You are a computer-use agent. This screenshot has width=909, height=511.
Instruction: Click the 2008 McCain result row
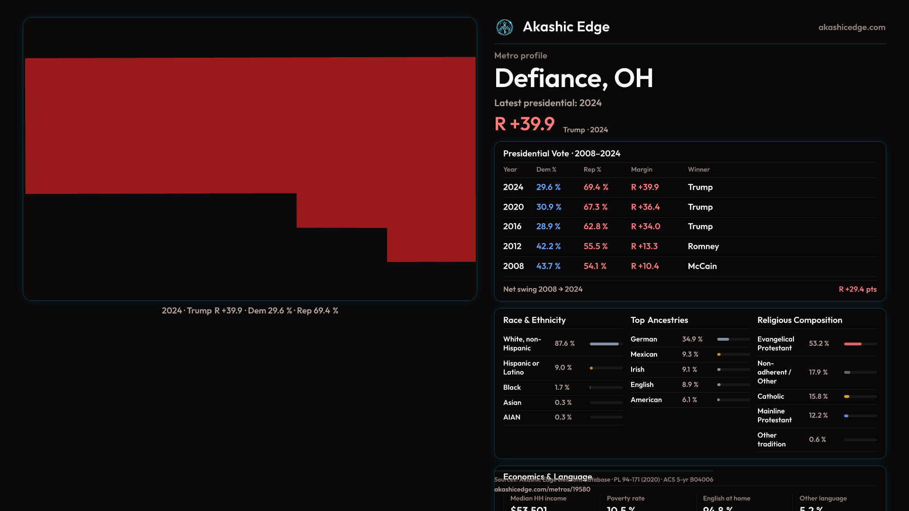689,266
